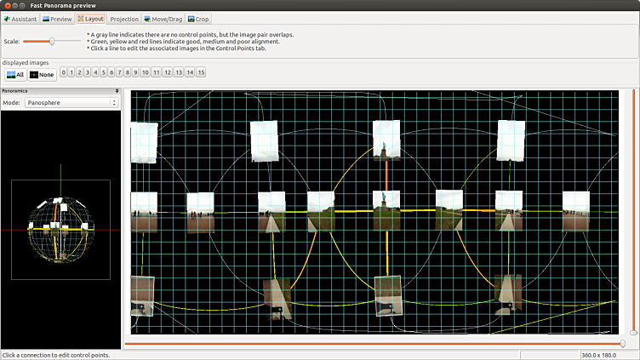The height and width of the screenshot is (360, 640).
Task: Select the Layout tab
Action: (91, 18)
